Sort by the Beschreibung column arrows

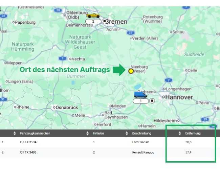127,133
